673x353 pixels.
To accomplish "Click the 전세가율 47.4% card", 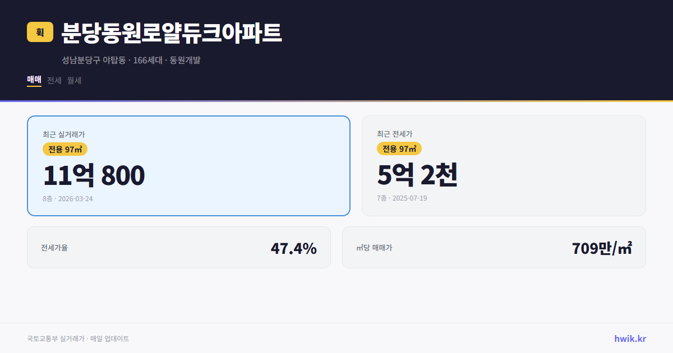I will coord(179,247).
